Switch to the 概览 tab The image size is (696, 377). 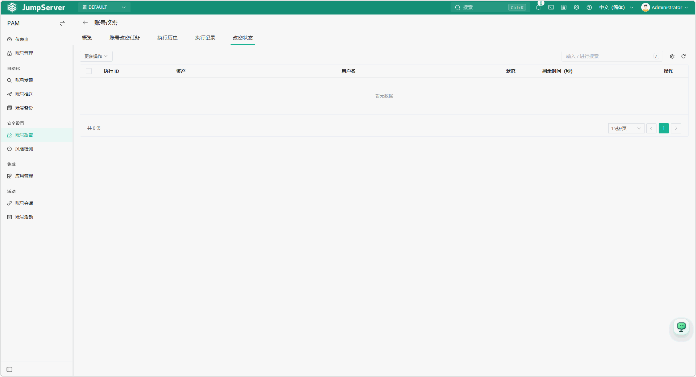tap(87, 38)
